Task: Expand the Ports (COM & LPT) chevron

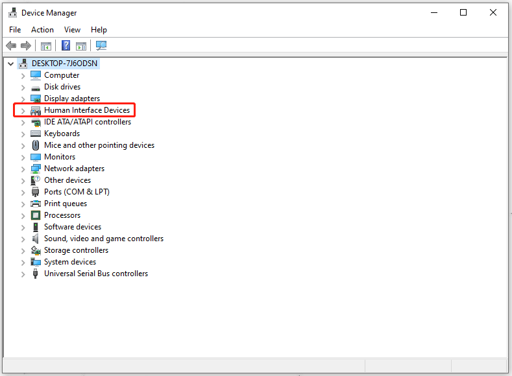Action: pos(23,193)
